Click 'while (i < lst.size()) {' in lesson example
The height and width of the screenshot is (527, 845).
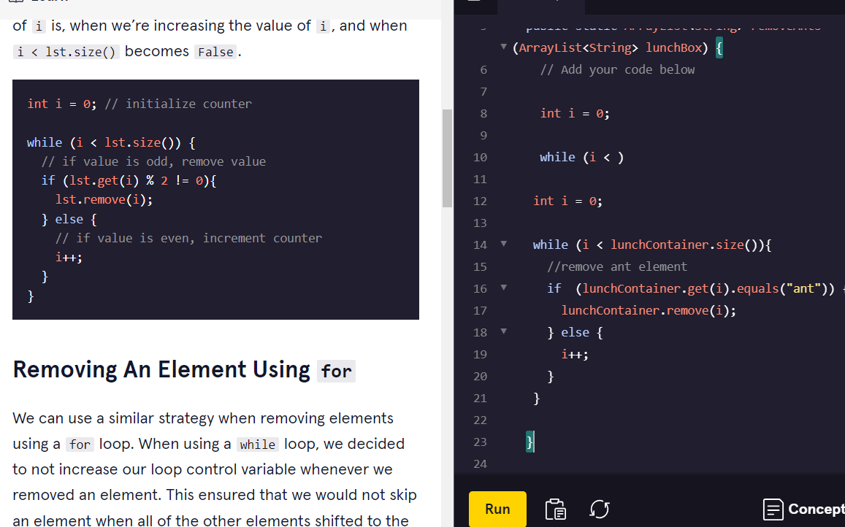click(x=111, y=143)
